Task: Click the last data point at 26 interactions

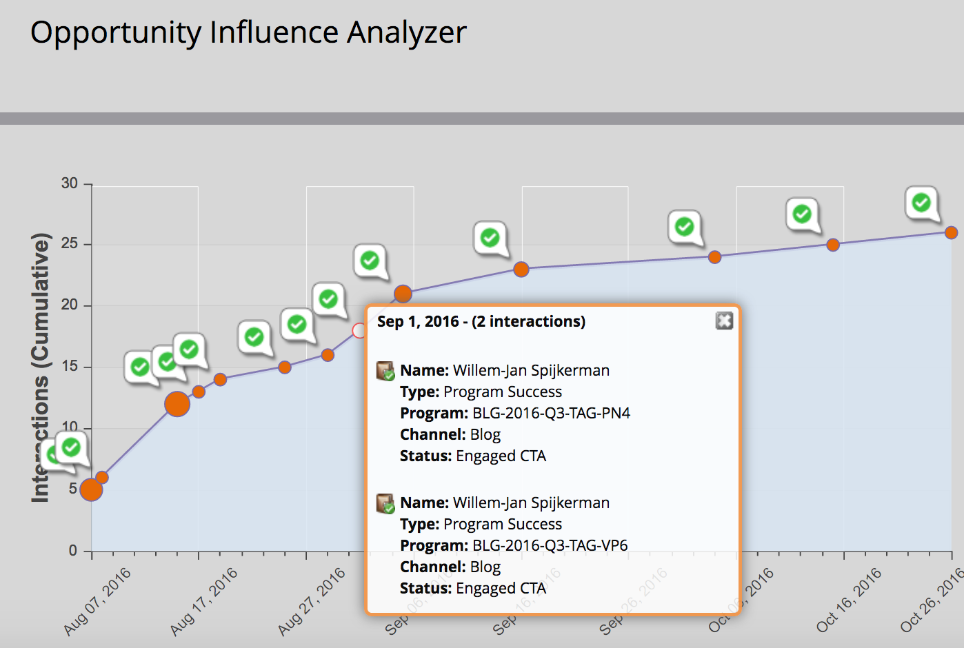Action: click(951, 233)
